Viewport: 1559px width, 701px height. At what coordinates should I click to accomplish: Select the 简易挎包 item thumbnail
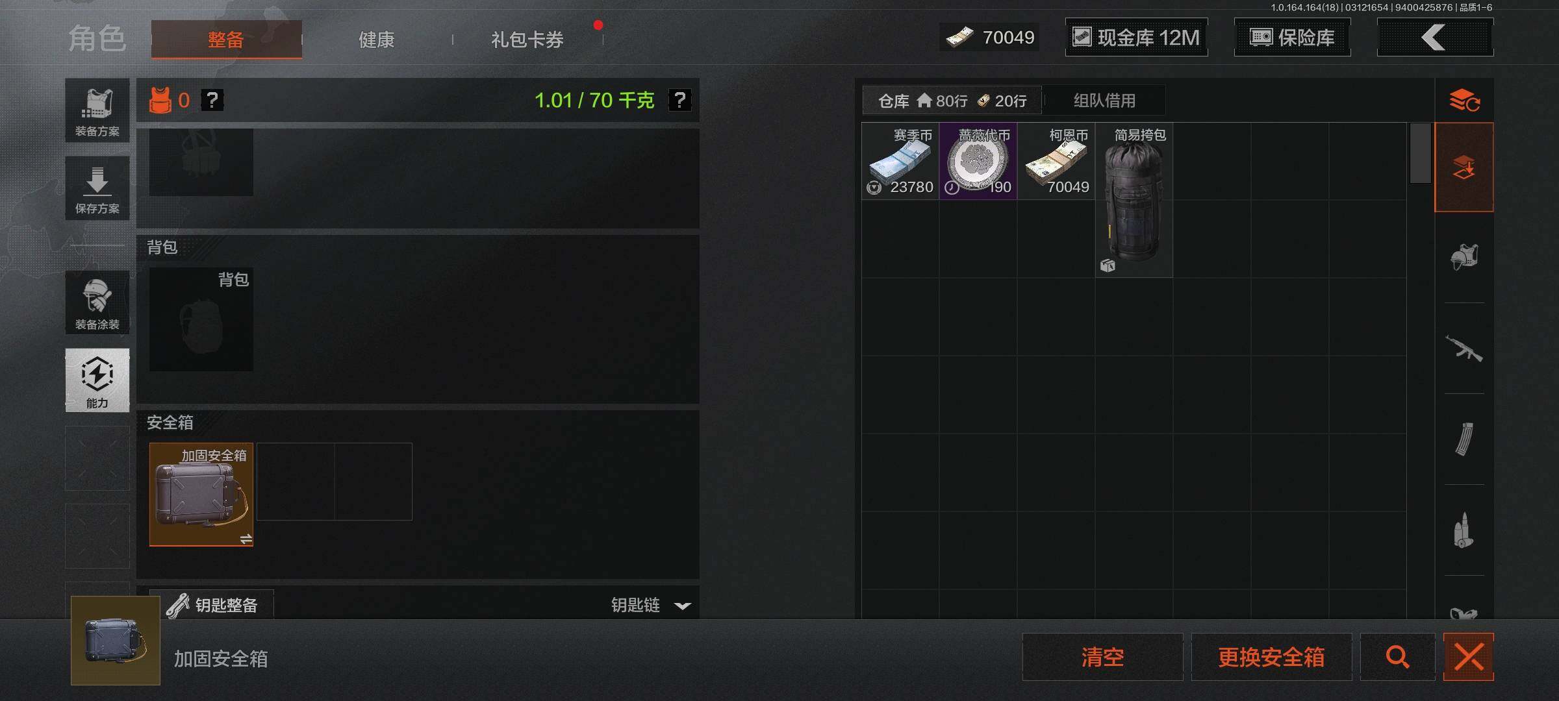[1134, 200]
